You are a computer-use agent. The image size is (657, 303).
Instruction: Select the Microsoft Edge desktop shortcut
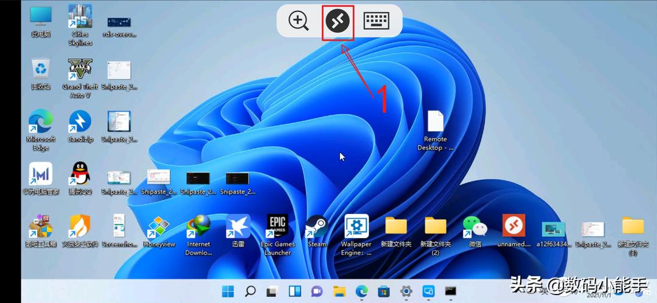click(x=41, y=130)
